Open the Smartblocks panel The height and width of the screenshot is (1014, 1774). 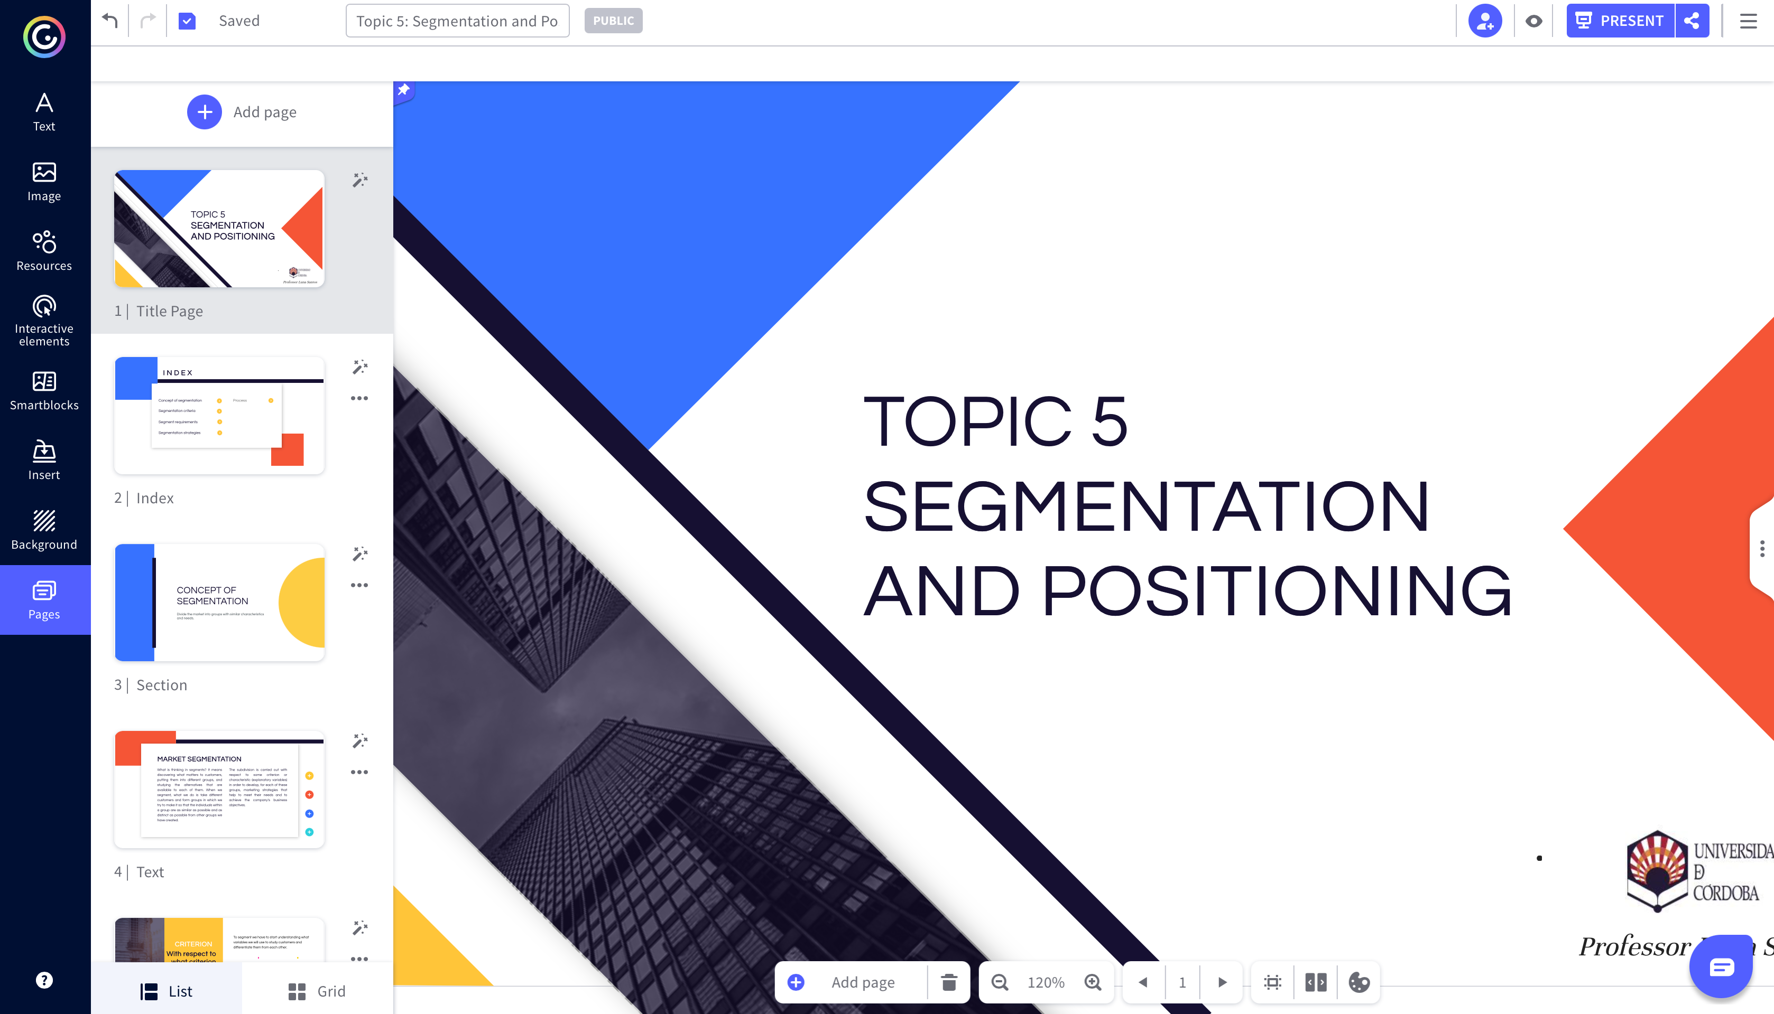pos(44,390)
